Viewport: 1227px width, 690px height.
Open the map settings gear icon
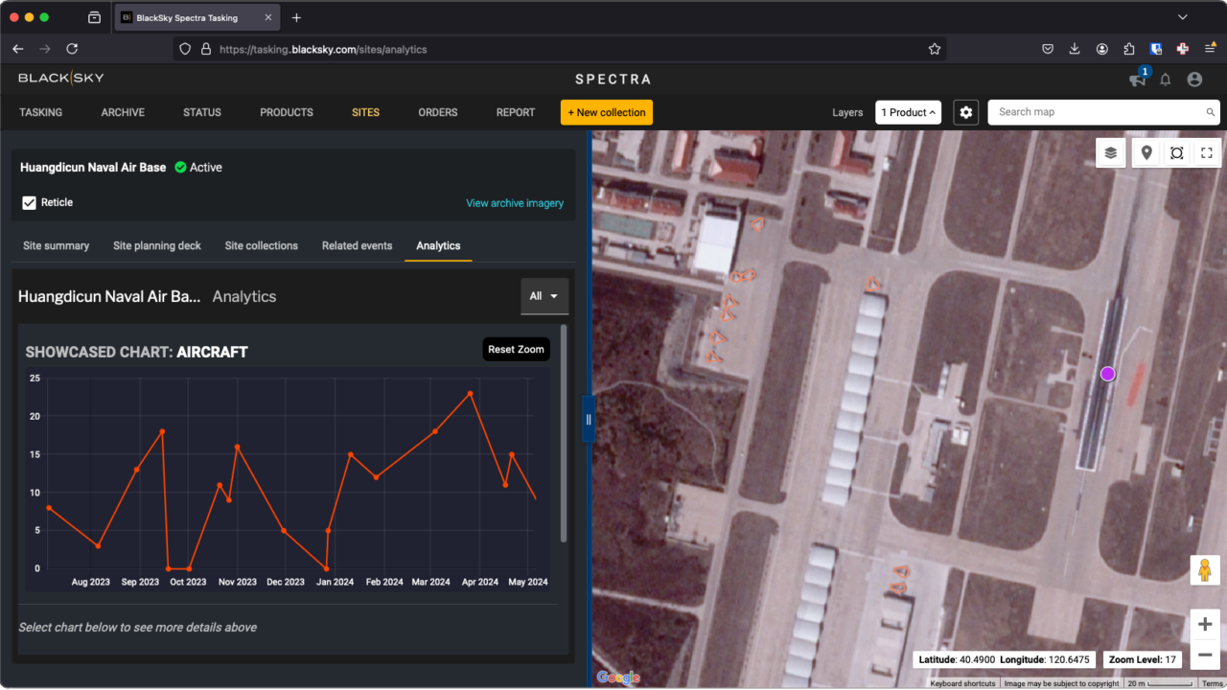(x=965, y=112)
